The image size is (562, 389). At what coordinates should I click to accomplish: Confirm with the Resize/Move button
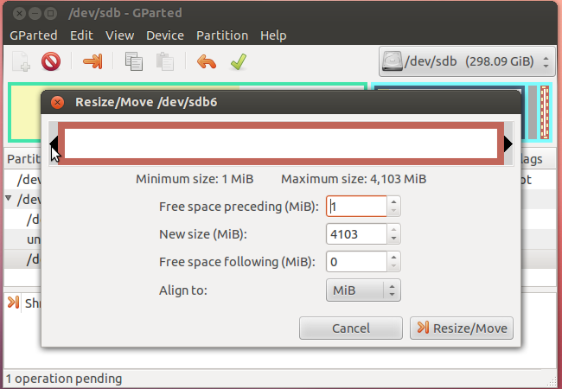pos(462,328)
